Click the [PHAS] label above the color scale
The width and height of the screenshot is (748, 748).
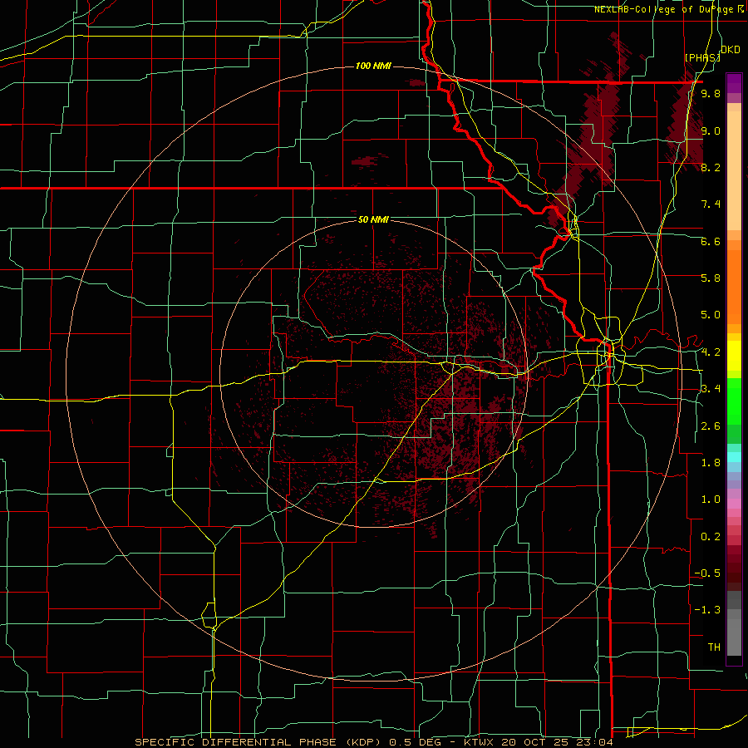(x=702, y=57)
